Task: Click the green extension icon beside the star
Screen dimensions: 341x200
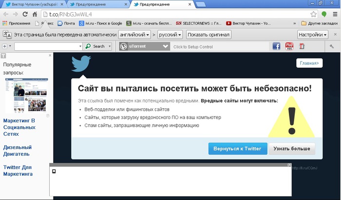Action: tap(324, 14)
